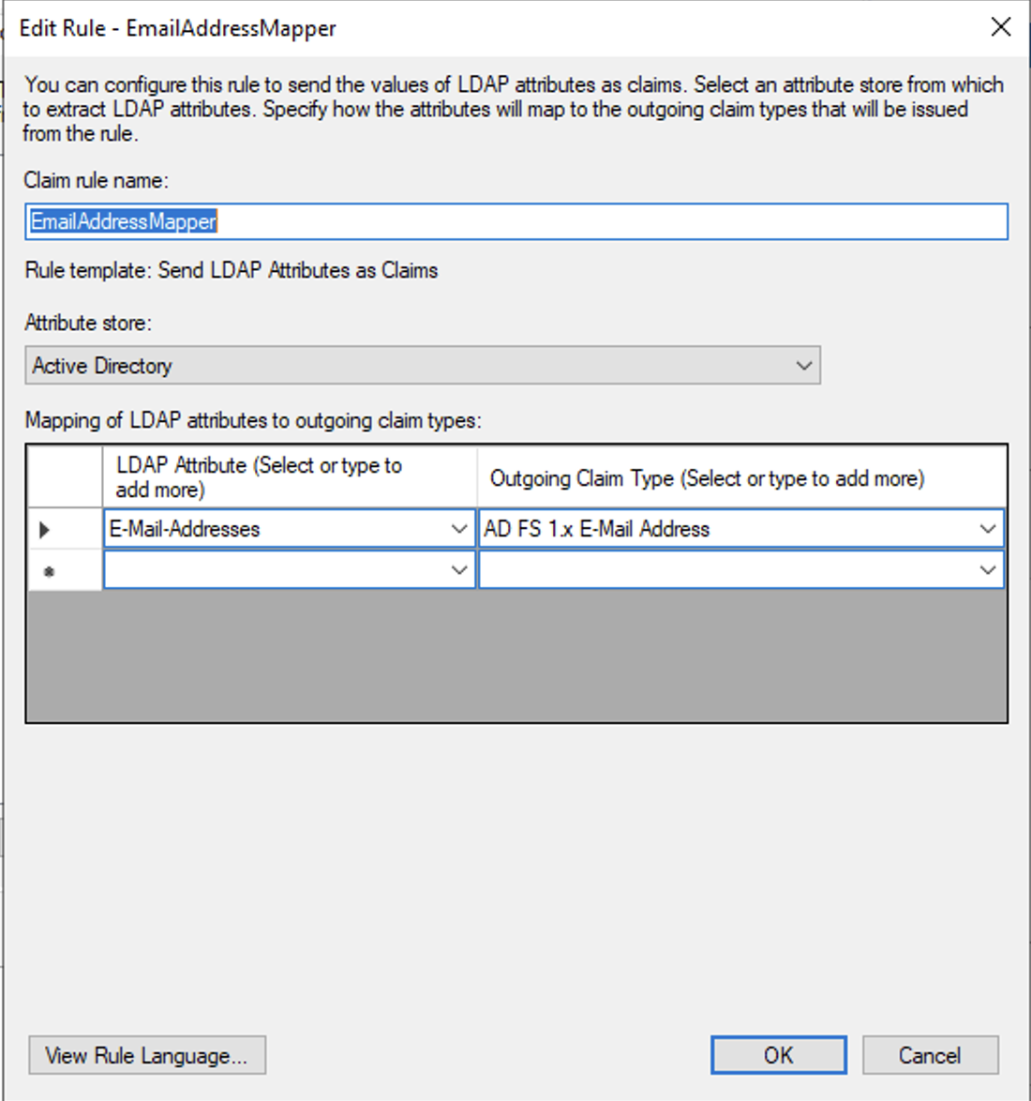Open the E-Mail-Addresses LDAP attribute dropdown
Viewport: 1031px width, 1101px height.
click(459, 529)
